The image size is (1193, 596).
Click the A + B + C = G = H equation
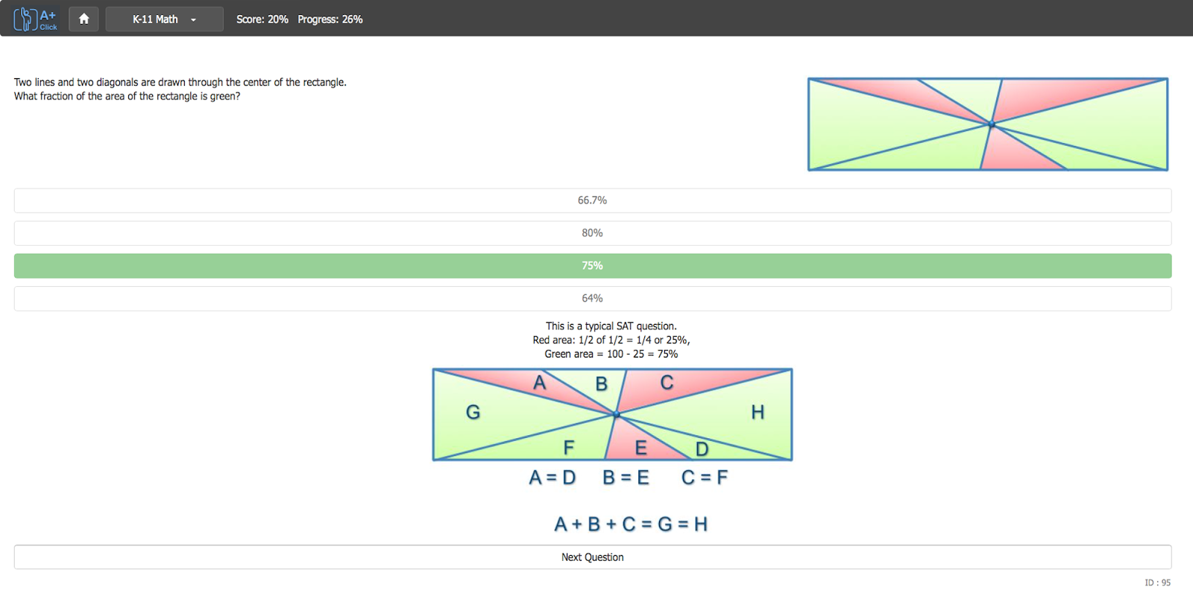(x=631, y=524)
